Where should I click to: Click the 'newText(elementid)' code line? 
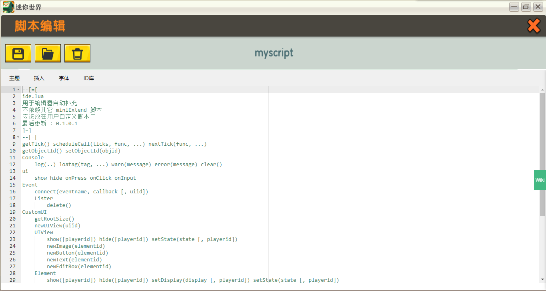tap(74, 260)
